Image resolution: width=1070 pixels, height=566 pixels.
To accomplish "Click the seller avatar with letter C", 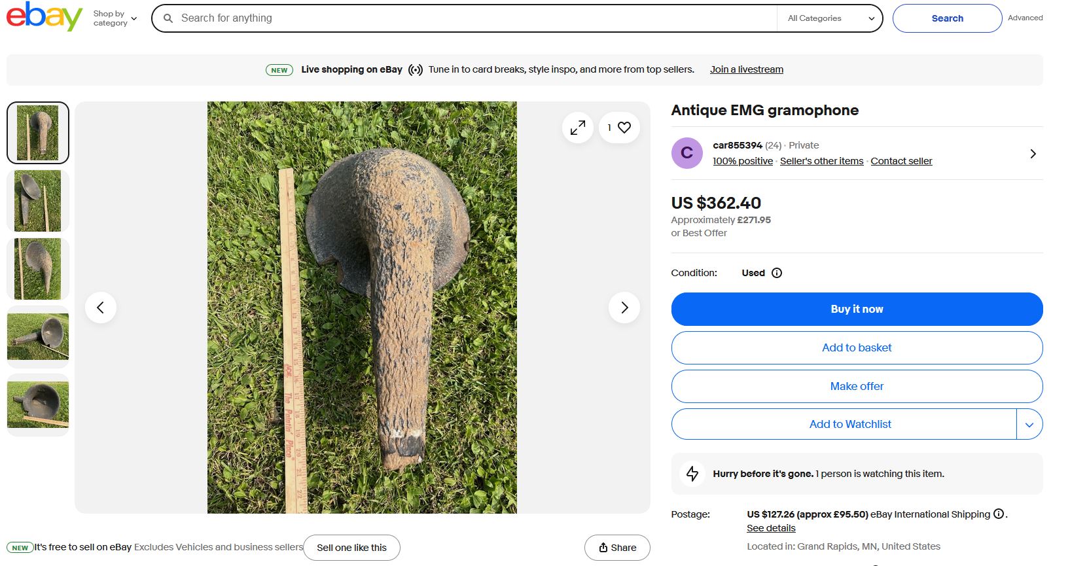I will pyautogui.click(x=687, y=153).
